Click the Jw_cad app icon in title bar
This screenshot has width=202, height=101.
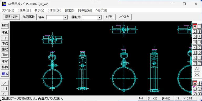4,4
